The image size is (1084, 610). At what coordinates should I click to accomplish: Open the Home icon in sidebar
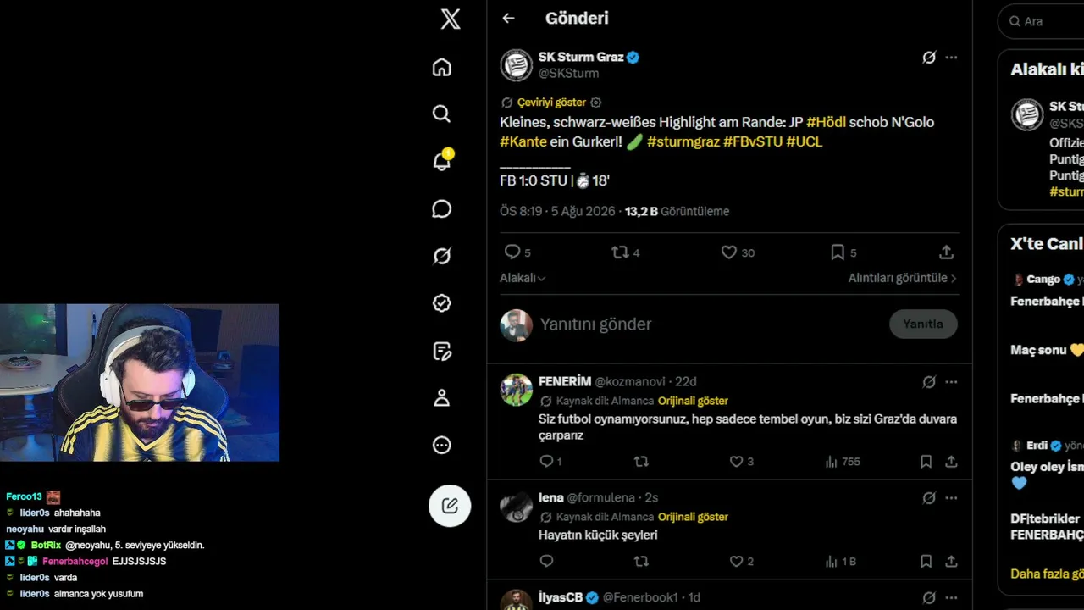click(442, 67)
